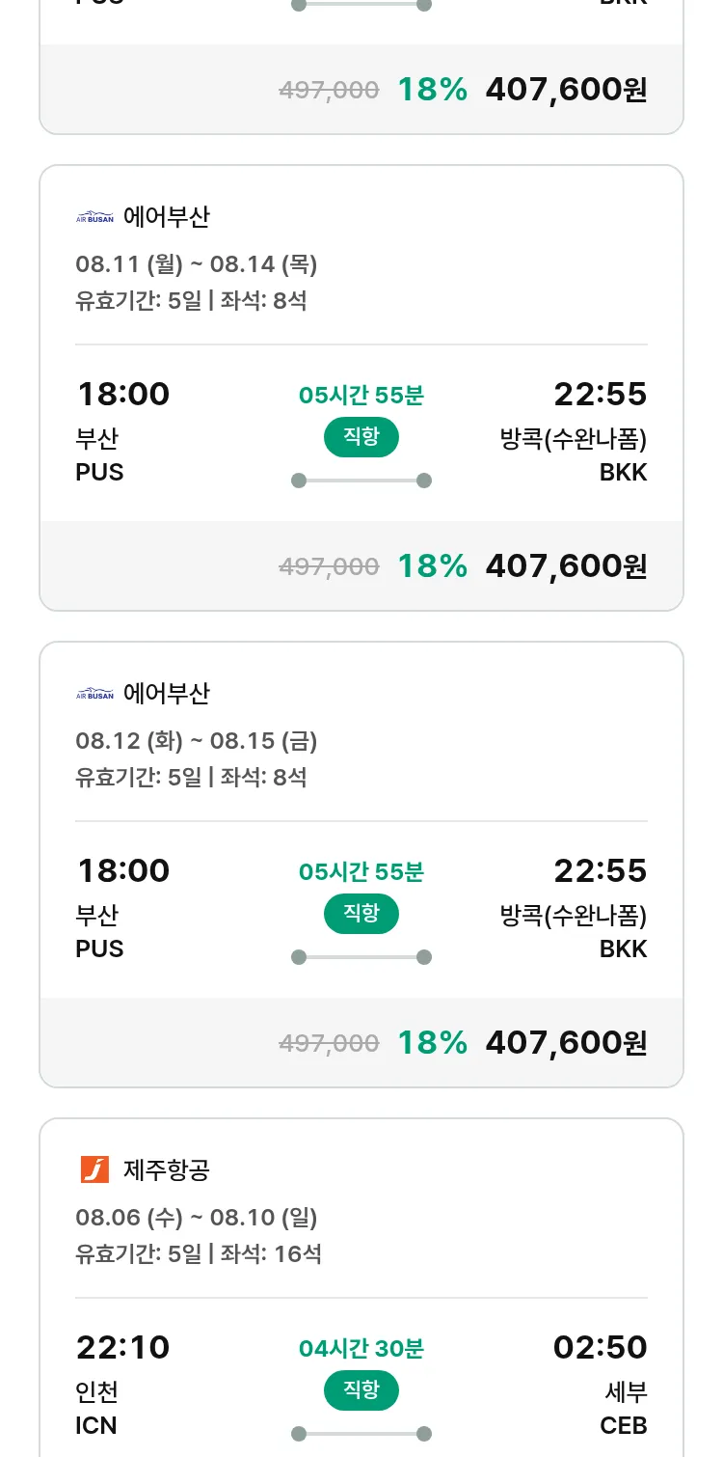723x1457 pixels.
Task: Tap 직항 badge on Jeju Air flight
Action: [361, 1390]
